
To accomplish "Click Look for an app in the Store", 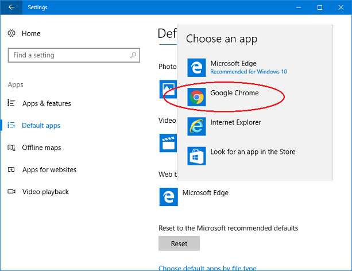I will coord(253,155).
